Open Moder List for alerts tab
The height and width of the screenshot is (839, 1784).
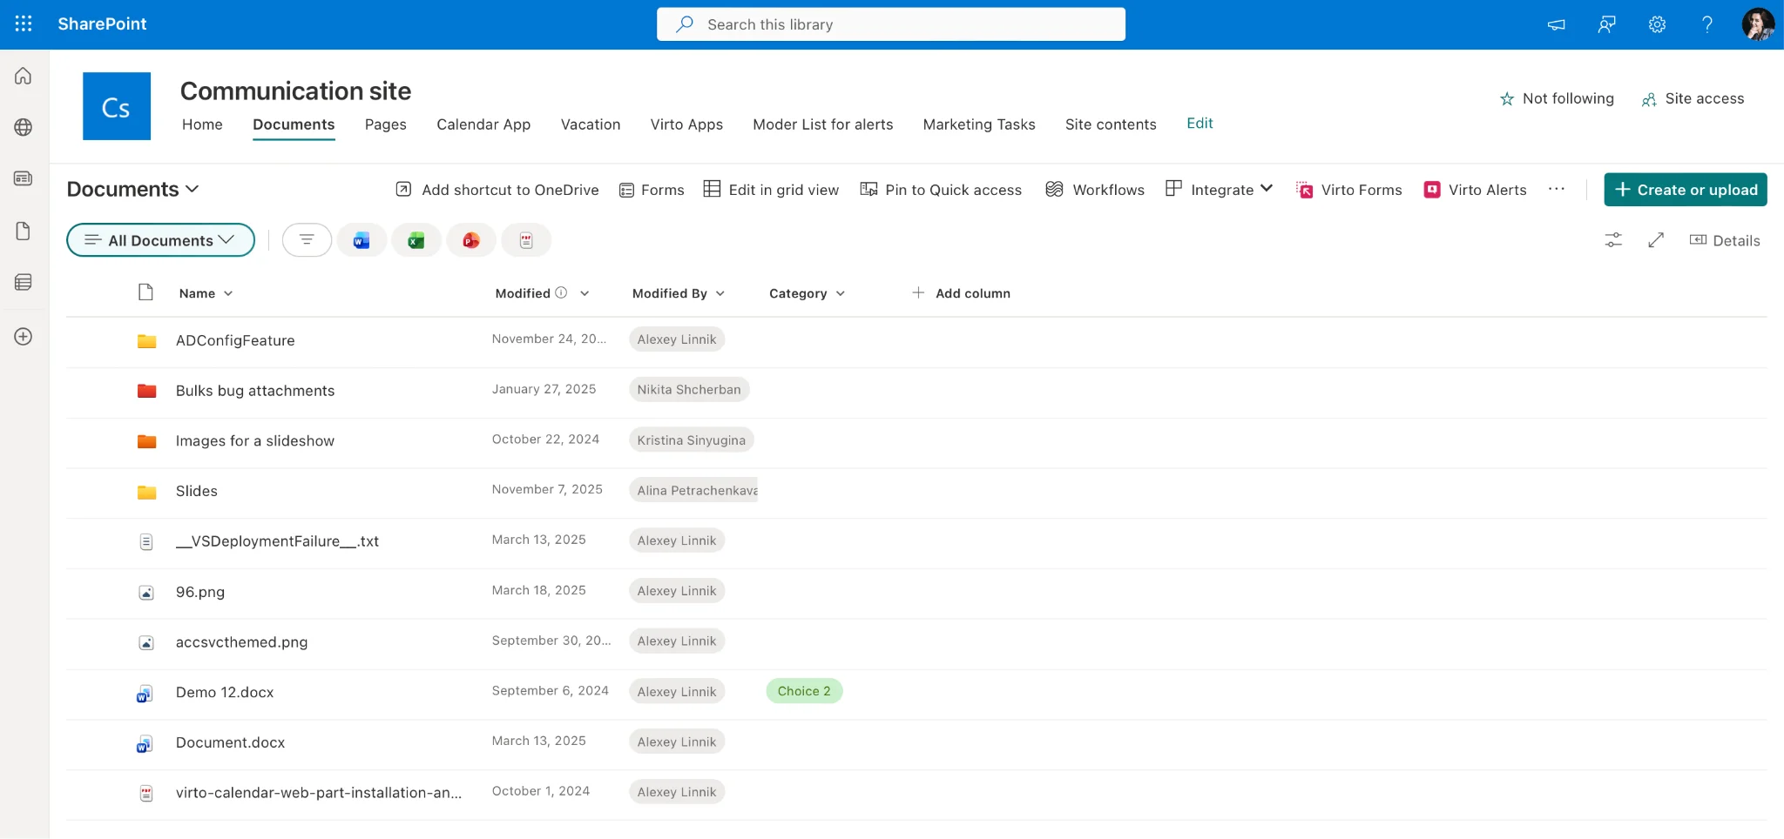coord(823,124)
